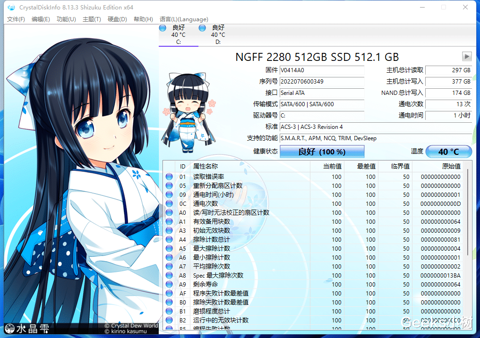480x338 pixels.
Task: Click status orb of row 05 重新分配扇区计数
Action: [x=169, y=186]
